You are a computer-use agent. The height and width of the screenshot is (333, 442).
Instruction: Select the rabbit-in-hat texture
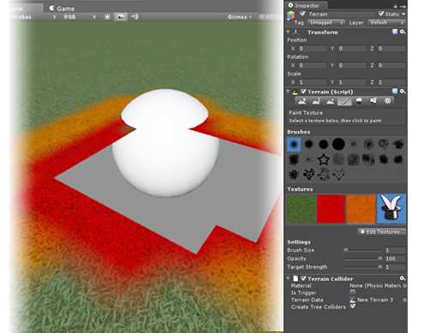(391, 209)
